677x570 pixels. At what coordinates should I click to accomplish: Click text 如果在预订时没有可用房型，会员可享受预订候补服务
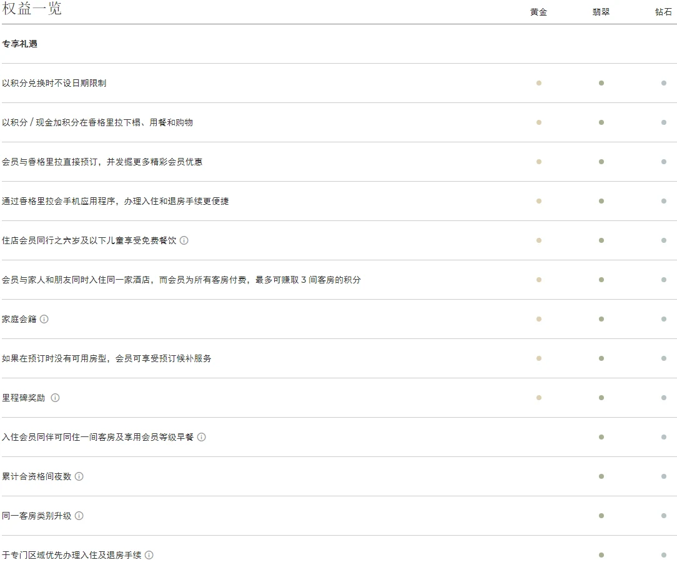point(107,358)
